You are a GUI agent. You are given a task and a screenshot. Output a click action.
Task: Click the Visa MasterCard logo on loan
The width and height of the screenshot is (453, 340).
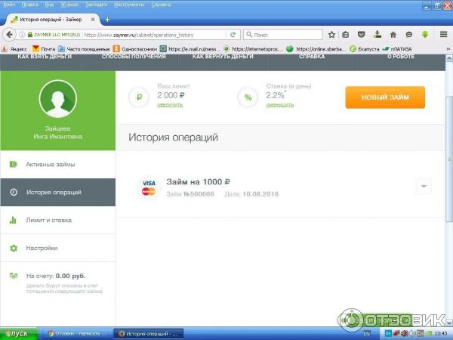coord(148,187)
